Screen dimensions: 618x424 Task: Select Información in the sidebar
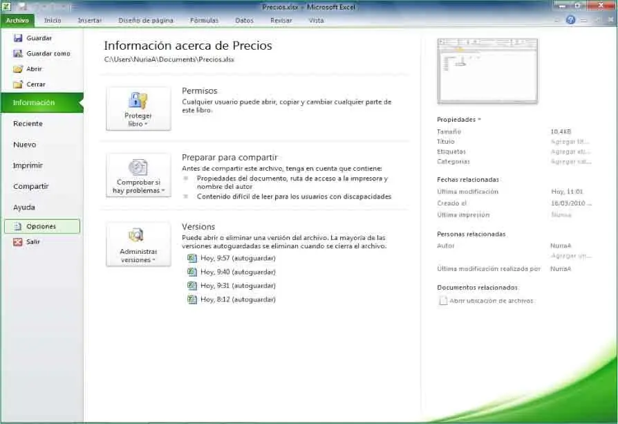click(41, 102)
